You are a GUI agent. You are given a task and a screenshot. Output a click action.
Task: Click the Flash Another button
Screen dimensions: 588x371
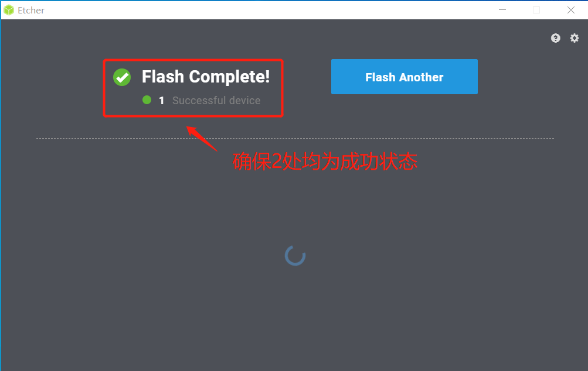pyautogui.click(x=405, y=77)
